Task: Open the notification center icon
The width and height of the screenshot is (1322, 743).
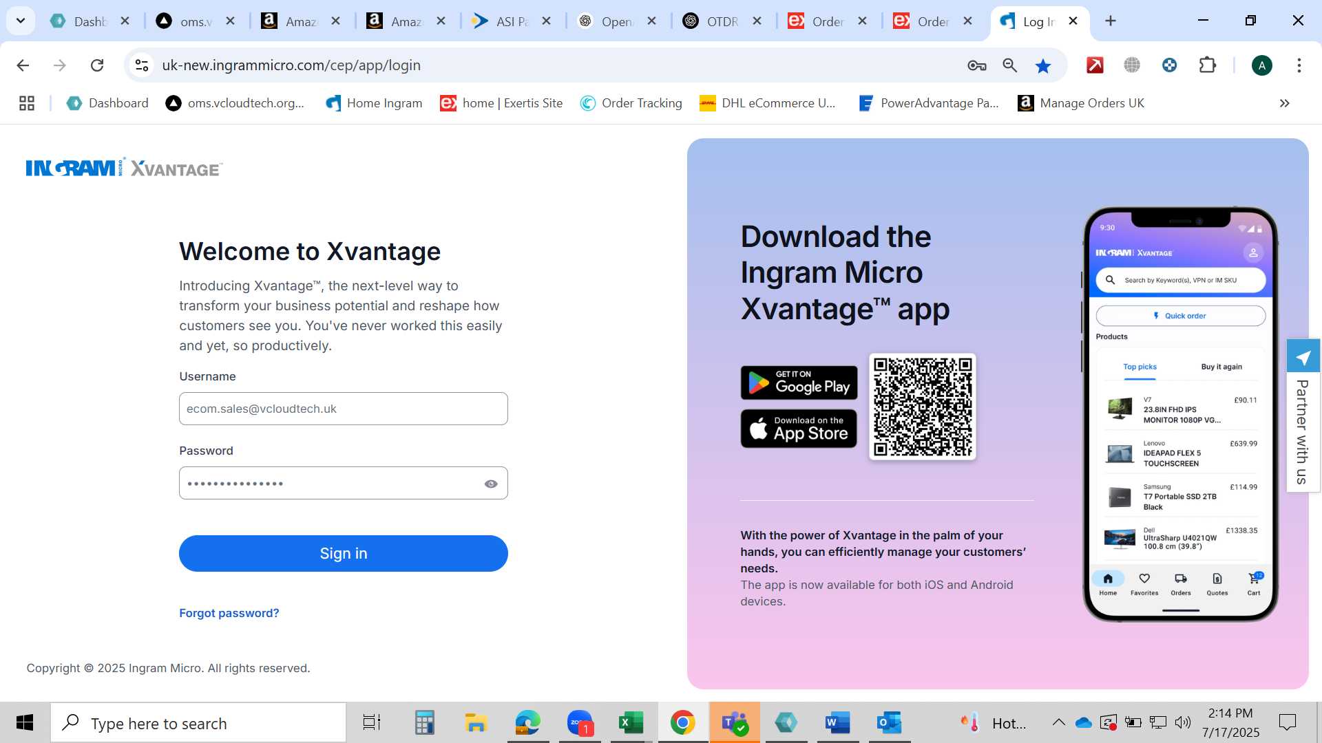Action: [1288, 722]
